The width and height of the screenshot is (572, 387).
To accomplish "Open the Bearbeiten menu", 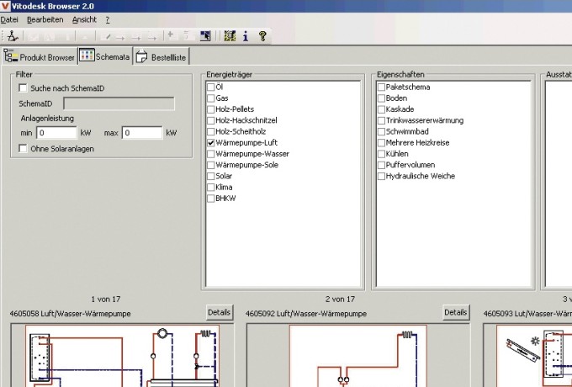I will [45, 19].
